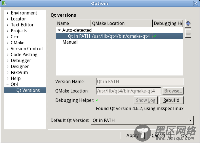The width and height of the screenshot is (200, 143).
Task: Click the Found Qt version 4.6.2 text
Action: point(140,109)
